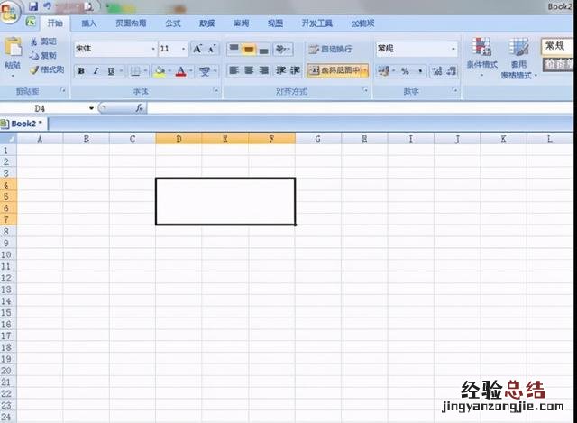This screenshot has height=423, width=577.
Task: Undo the last action
Action: tap(48, 6)
